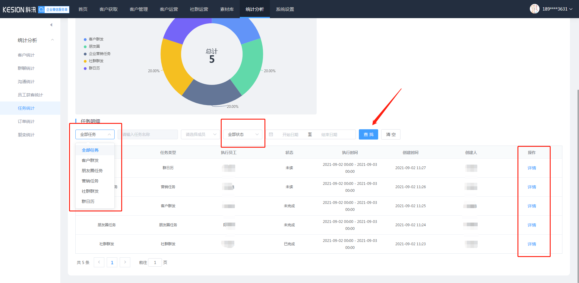Open 订单统计 in the sidebar
The width and height of the screenshot is (579, 283).
pyautogui.click(x=26, y=121)
